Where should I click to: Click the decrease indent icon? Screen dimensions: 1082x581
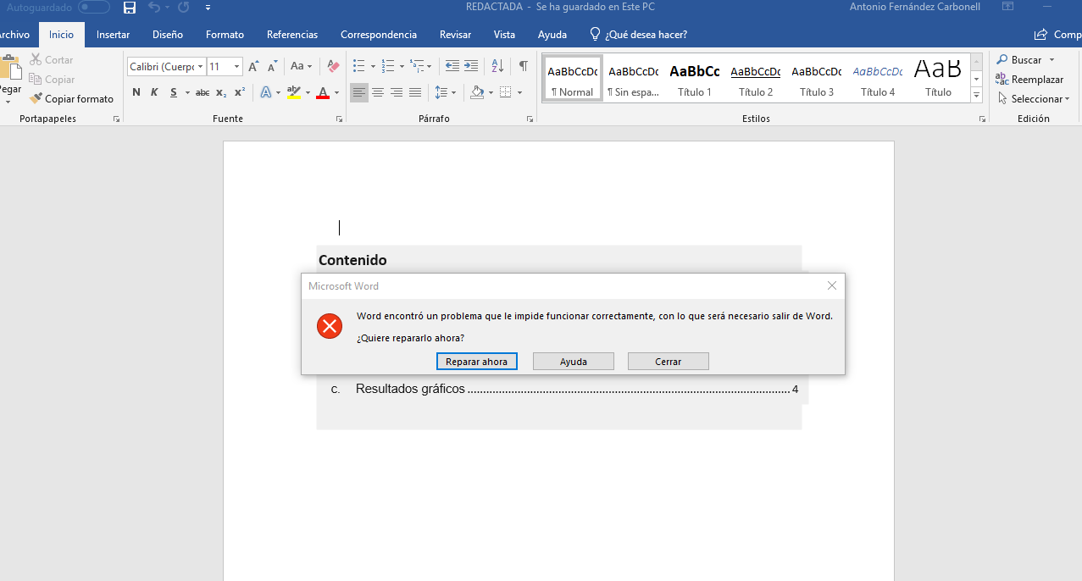(452, 66)
